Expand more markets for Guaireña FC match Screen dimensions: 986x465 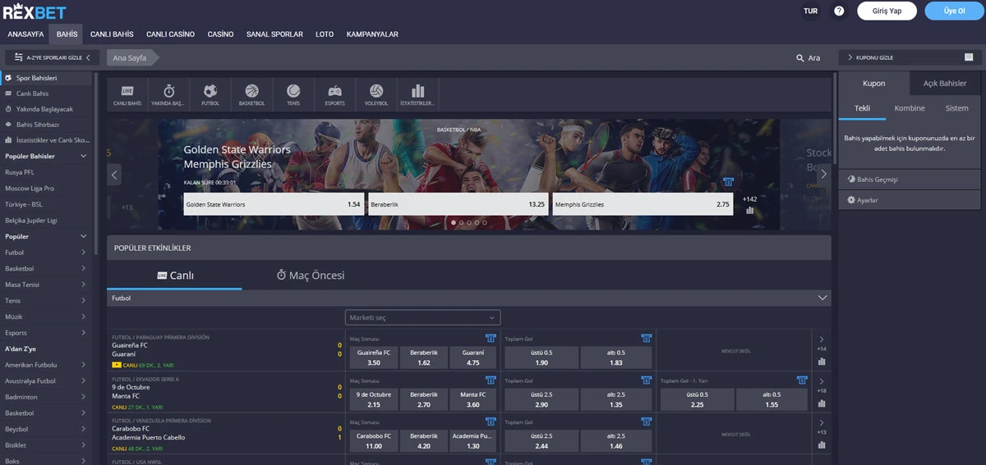click(x=822, y=339)
